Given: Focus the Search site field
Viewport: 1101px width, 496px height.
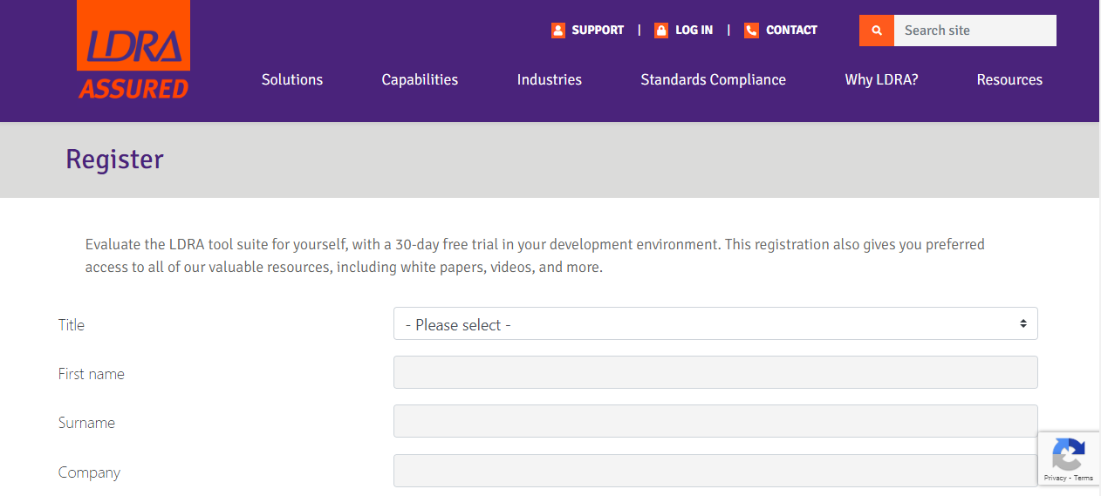Looking at the screenshot, I should coord(974,31).
